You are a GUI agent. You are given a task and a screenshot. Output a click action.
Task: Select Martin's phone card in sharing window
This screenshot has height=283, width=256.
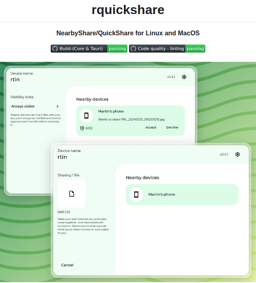click(x=182, y=194)
